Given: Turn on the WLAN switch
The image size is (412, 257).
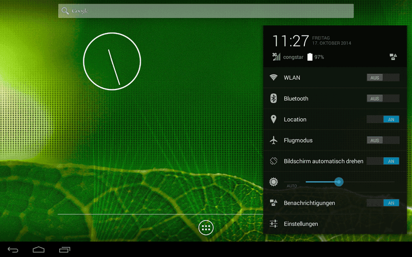Looking at the screenshot, I should point(383,78).
